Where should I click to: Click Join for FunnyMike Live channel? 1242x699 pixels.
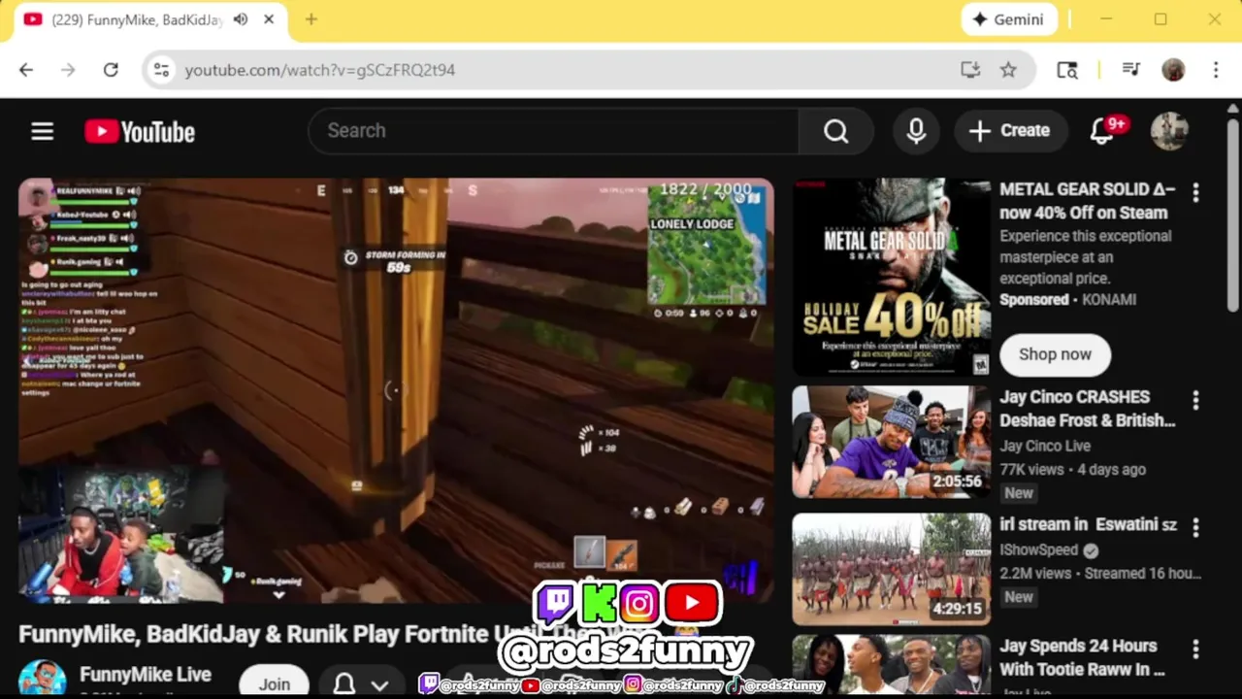click(x=275, y=683)
